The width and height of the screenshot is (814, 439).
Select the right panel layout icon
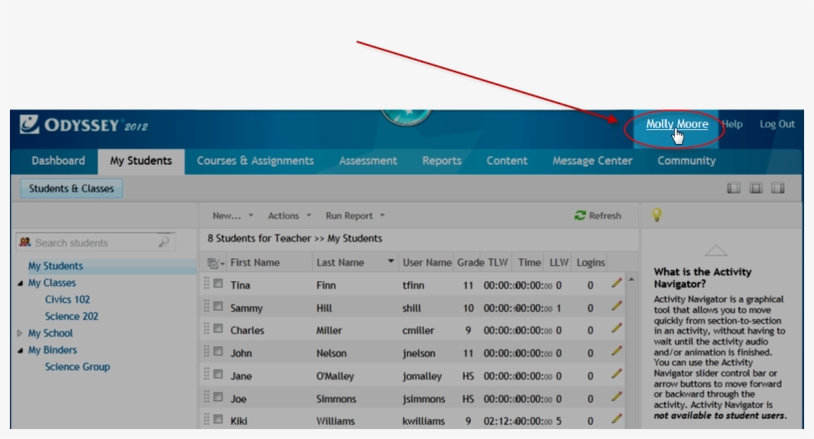click(x=777, y=188)
